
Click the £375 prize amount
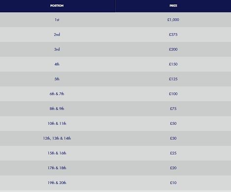(173, 35)
